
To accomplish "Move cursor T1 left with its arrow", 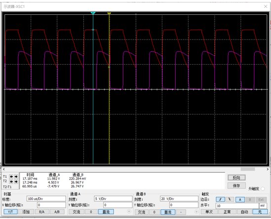I will click(11, 177).
